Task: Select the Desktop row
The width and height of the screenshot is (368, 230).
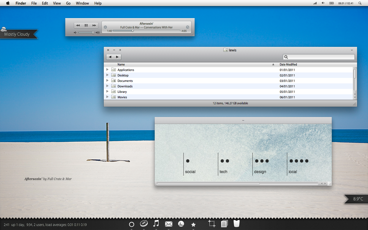Action: (x=229, y=75)
